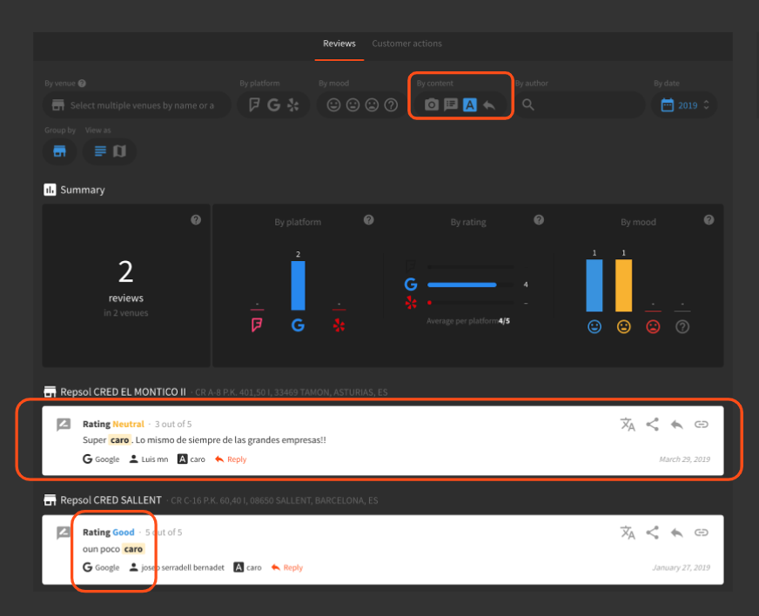Select the Reviews tab
The image size is (759, 616).
coord(339,44)
